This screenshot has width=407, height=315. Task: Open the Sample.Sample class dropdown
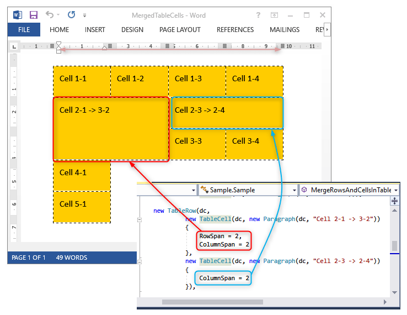coord(247,190)
